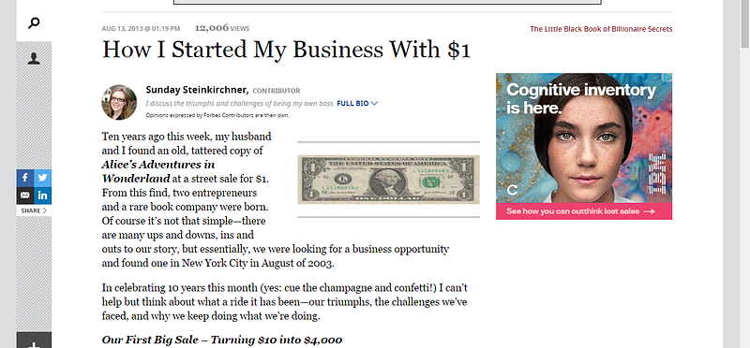Expand the FULL BIO dropdown
The image size is (750, 348).
[x=357, y=103]
